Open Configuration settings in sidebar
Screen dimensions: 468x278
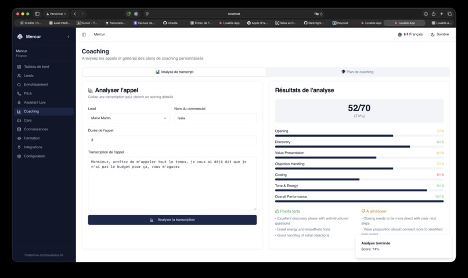[44, 156]
